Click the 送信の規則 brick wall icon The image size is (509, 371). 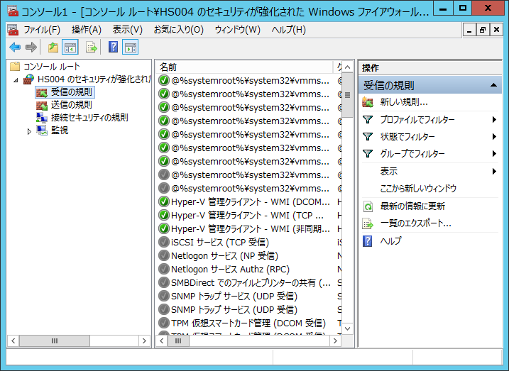[x=42, y=105]
